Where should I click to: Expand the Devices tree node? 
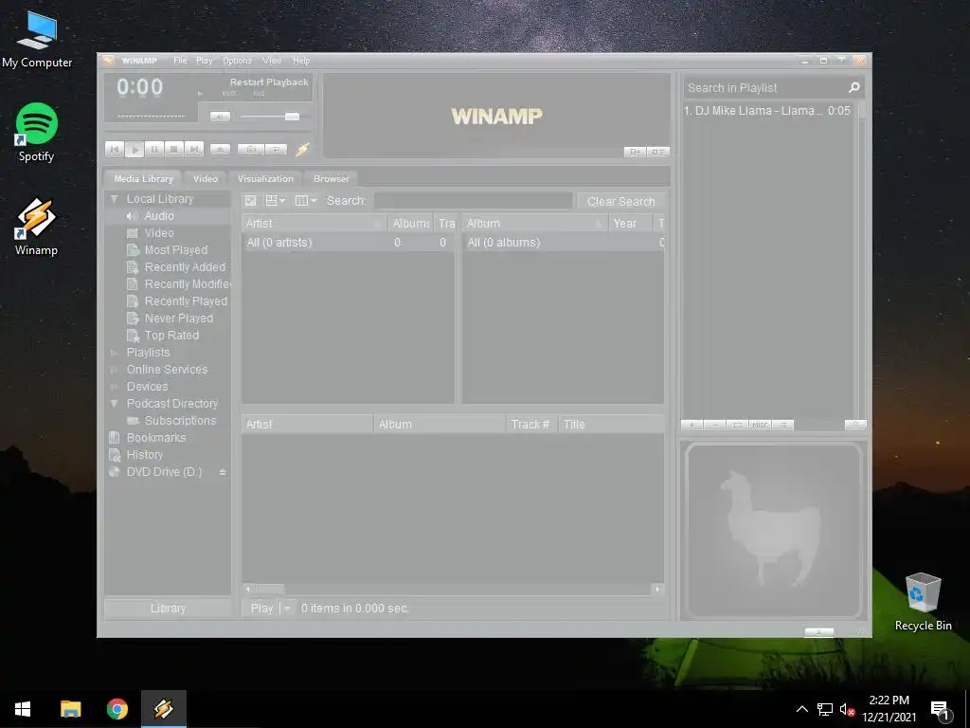(114, 387)
